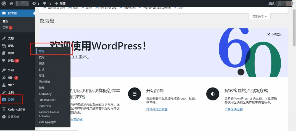Open the 首页 submenu link

point(5,21)
